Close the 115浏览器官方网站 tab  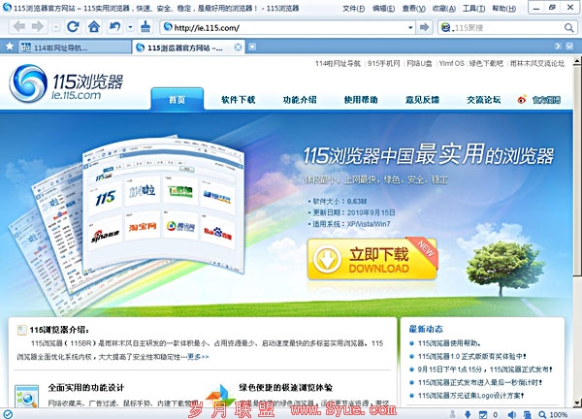pyautogui.click(x=239, y=48)
